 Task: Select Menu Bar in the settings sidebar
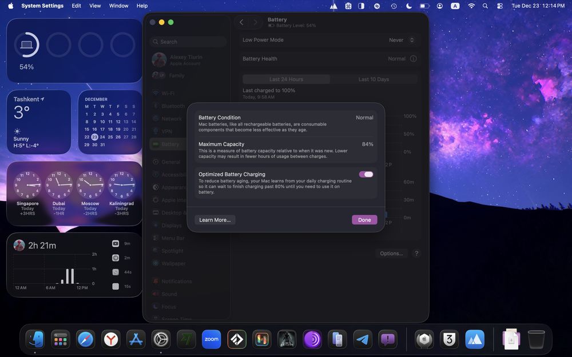(x=189, y=238)
